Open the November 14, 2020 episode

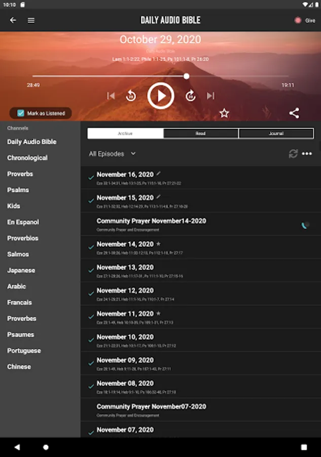(201, 247)
